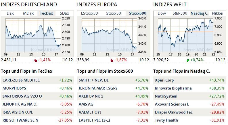This screenshot has height=125, width=228.
Task: Click the green up arrow under Nasdaq chart
Action: pos(188,60)
